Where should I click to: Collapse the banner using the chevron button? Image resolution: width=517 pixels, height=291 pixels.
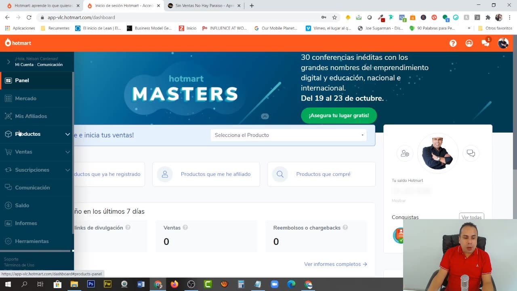(265, 116)
